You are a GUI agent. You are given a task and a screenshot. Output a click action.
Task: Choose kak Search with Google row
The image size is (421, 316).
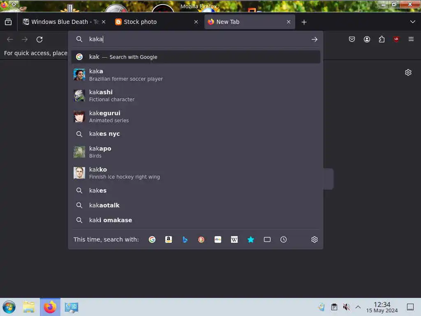tap(195, 57)
